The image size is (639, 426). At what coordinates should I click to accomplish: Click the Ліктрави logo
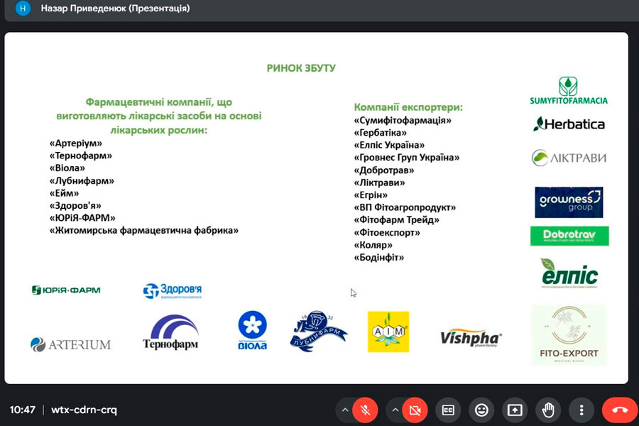pyautogui.click(x=569, y=158)
